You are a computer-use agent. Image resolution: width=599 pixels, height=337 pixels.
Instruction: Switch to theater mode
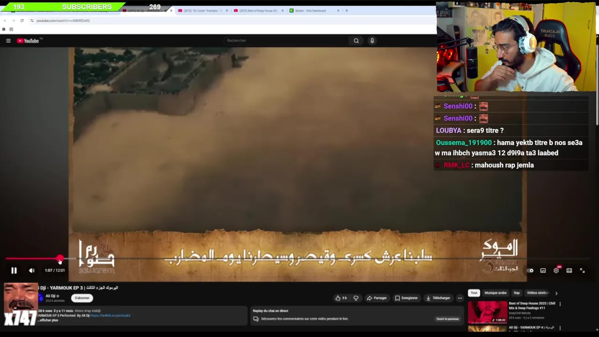pyautogui.click(x=569, y=271)
